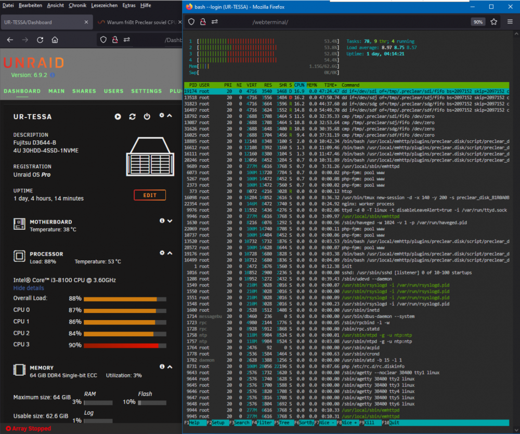The image size is (520, 434).
Task: Open the Processor settings gear
Action: (x=162, y=253)
